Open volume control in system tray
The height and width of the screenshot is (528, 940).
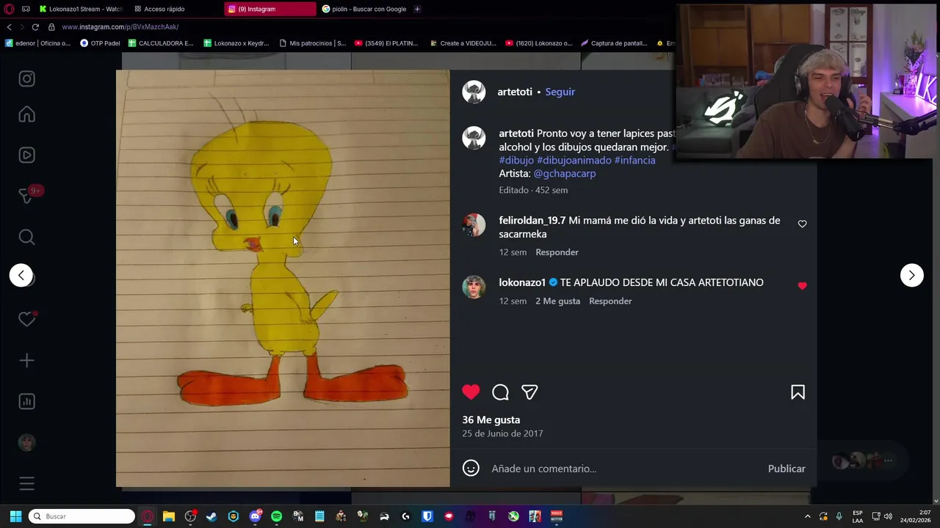[x=888, y=516]
